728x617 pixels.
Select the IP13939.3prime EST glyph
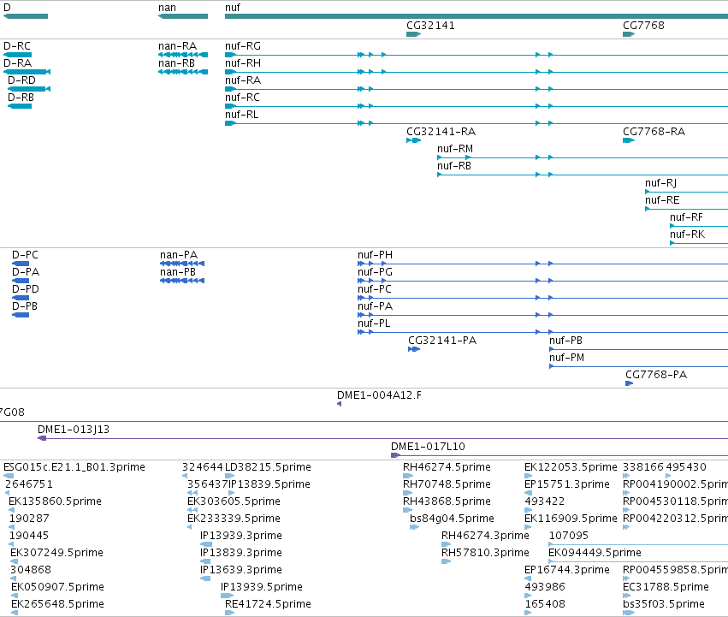(206, 544)
